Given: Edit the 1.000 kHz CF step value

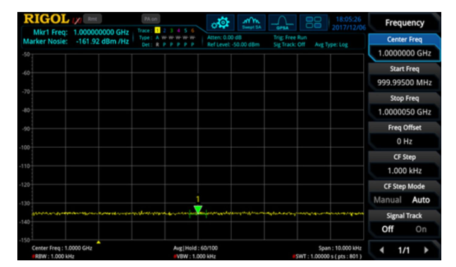Looking at the screenshot, I should tap(405, 170).
